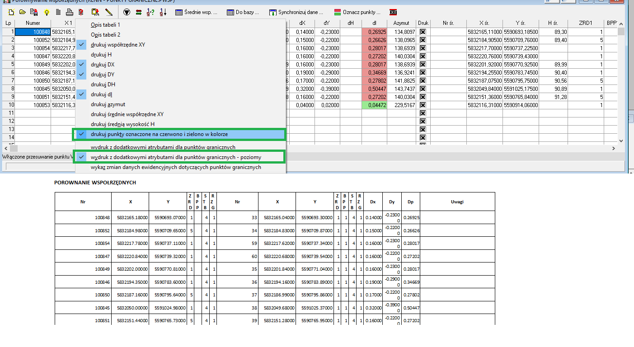Click Średnie wsp. toolbar button
Viewport: 634px width, 347px height.
(196, 12)
